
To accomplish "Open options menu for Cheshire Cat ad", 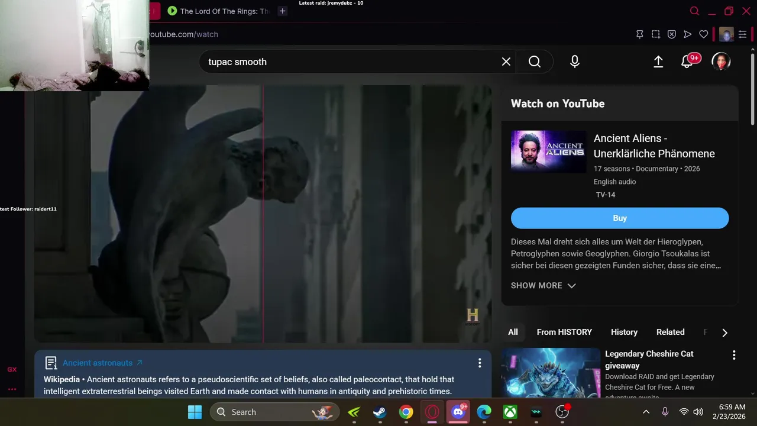I will 734,355.
